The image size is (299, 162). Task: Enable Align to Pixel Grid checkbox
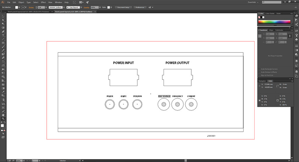pos(259,75)
